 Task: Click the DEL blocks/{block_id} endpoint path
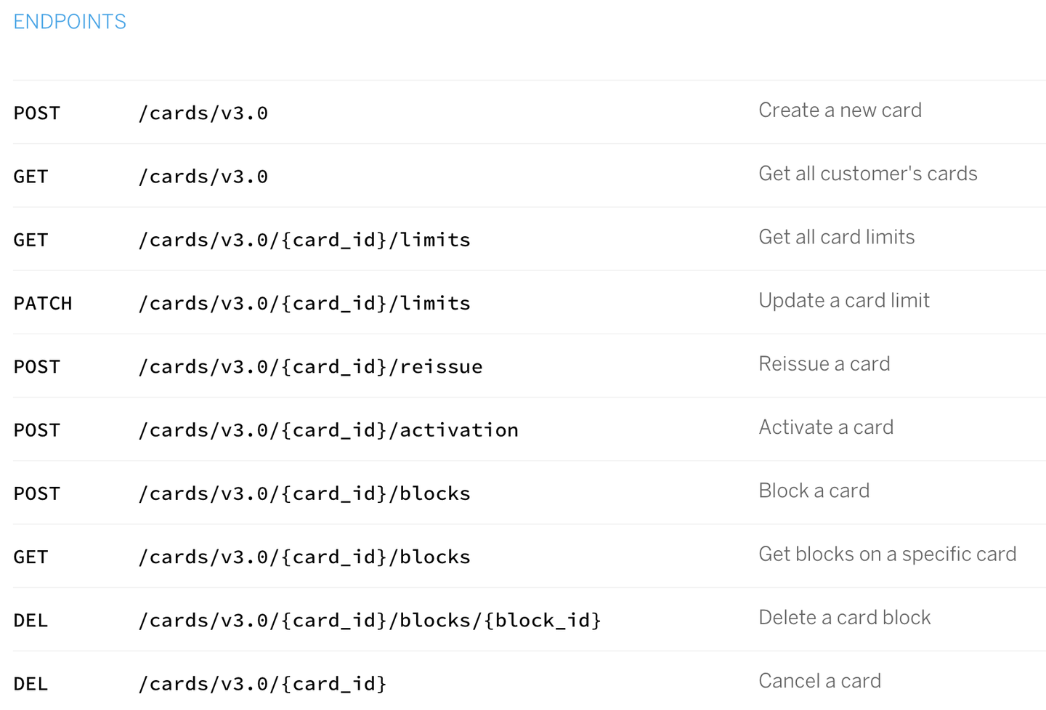370,621
